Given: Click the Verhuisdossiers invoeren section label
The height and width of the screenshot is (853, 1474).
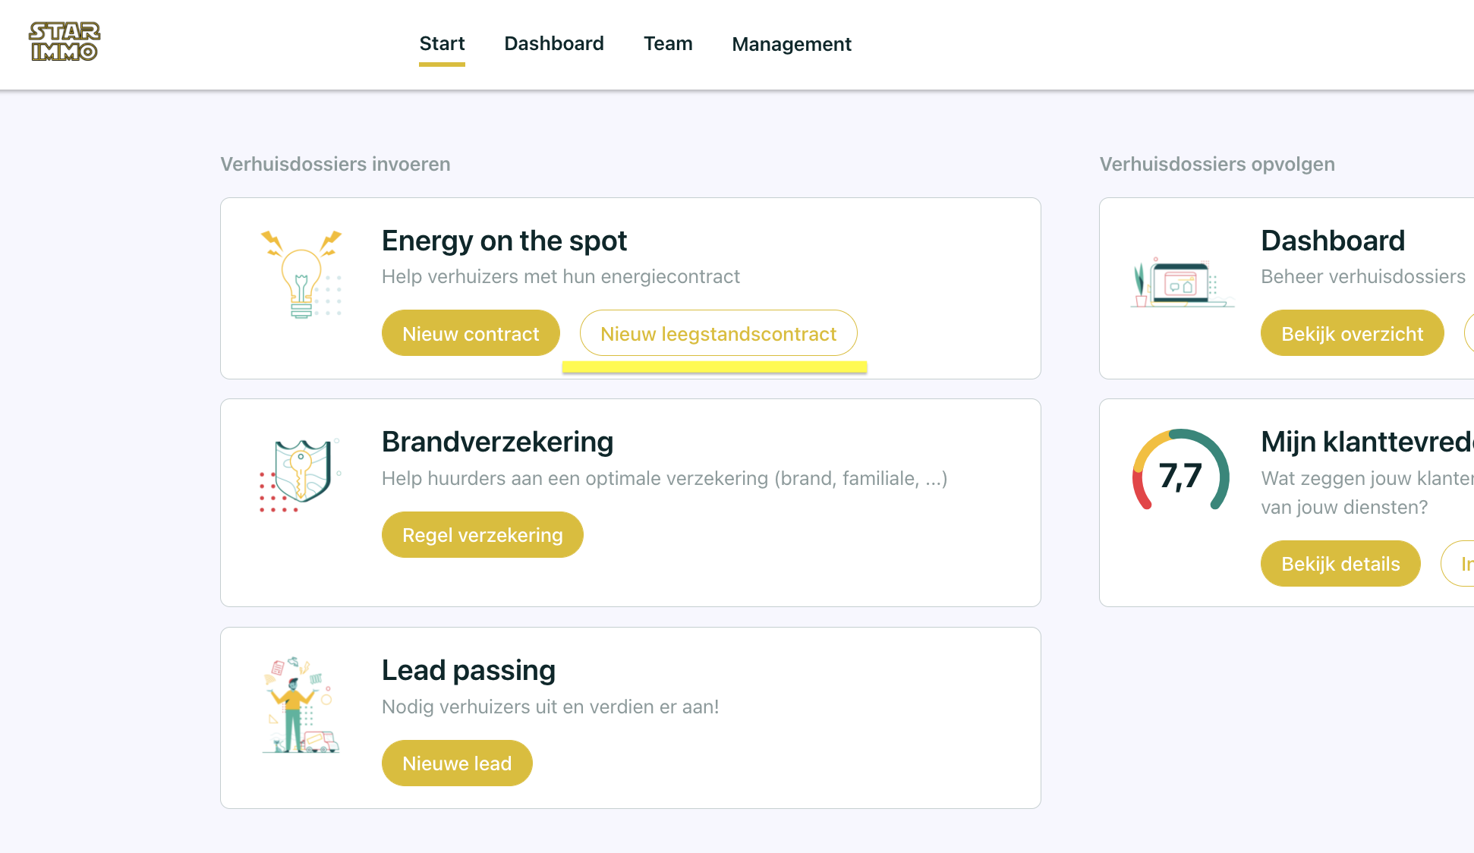Looking at the screenshot, I should (x=335, y=164).
